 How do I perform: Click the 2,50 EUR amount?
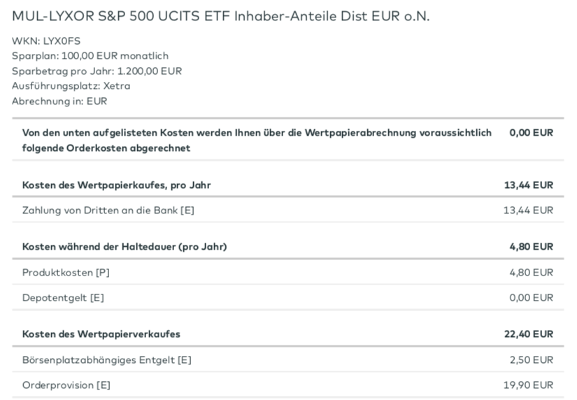[531, 359]
